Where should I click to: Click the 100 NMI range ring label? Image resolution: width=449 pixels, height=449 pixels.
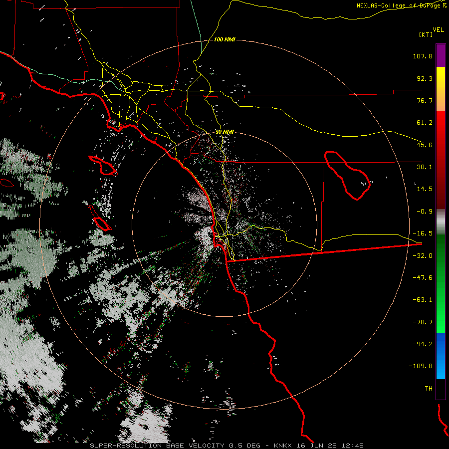coord(224,39)
